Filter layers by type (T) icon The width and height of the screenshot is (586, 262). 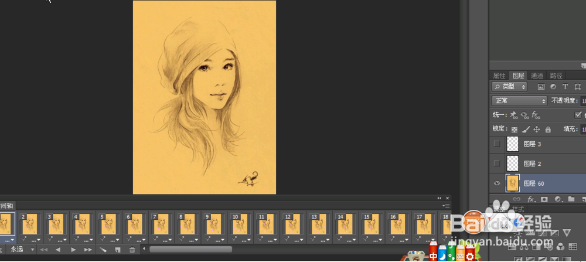tap(565, 87)
